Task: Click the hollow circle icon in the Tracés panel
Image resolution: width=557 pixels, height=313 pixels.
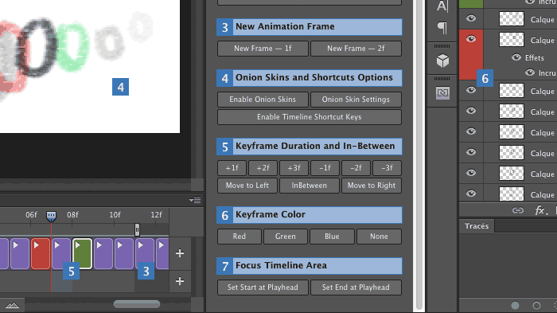Action: pyautogui.click(x=536, y=305)
